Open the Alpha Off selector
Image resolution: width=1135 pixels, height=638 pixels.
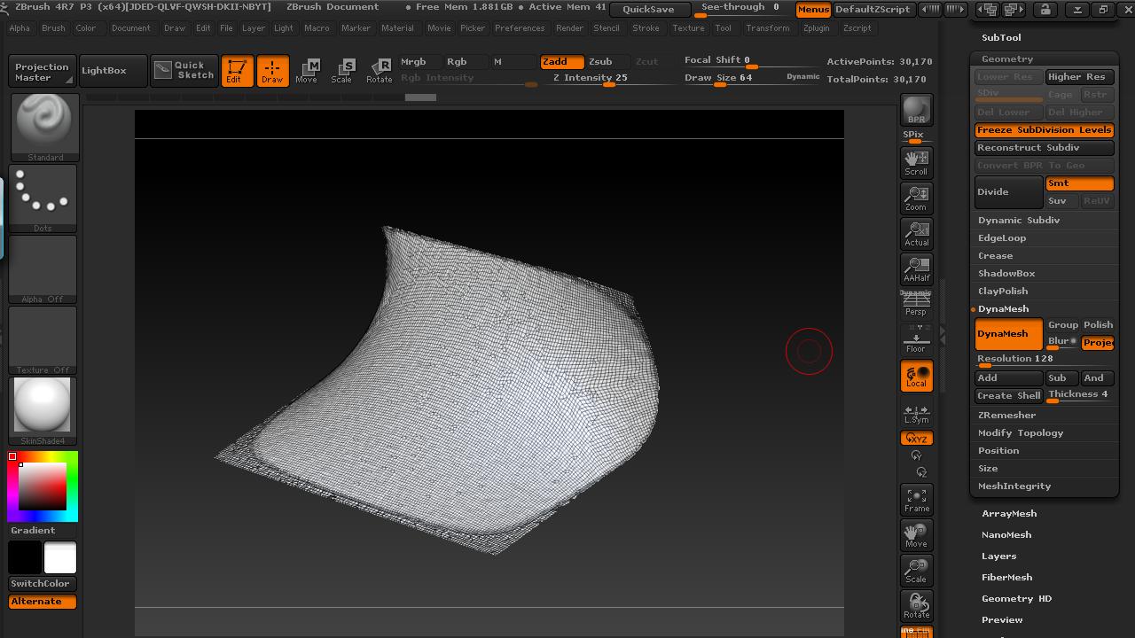pyautogui.click(x=44, y=269)
